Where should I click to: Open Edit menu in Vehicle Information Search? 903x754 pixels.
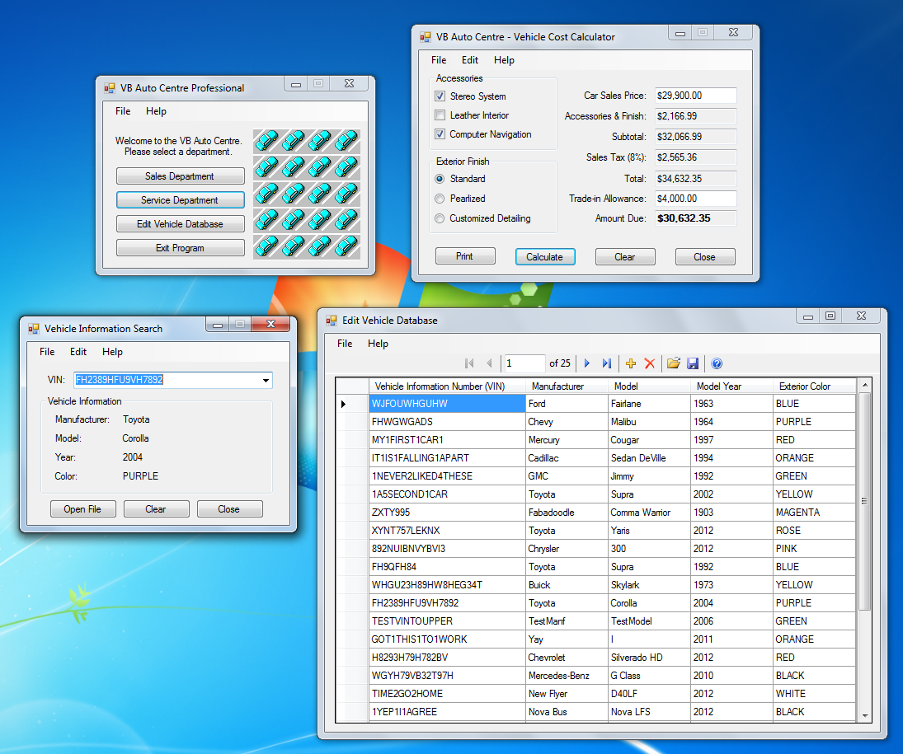78,352
